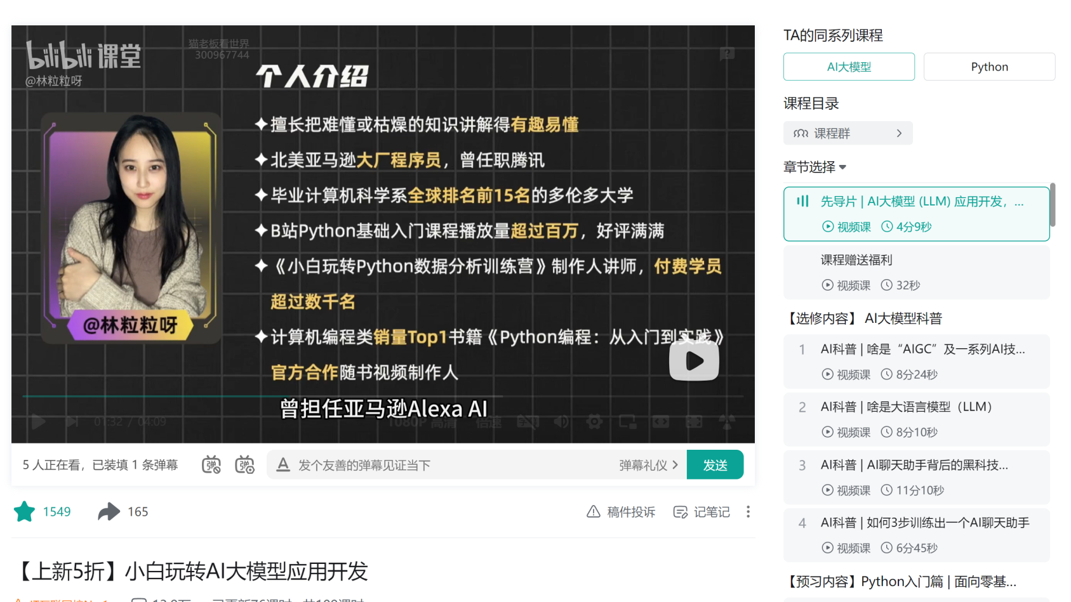Click the 01:32 / 04:09 time display
Image resolution: width=1071 pixels, height=602 pixels.
pyautogui.click(x=130, y=422)
